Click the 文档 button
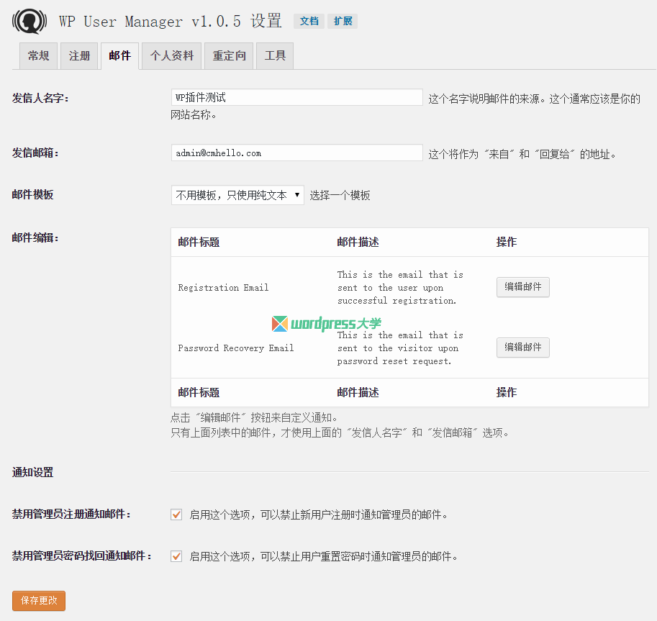Screen dimensions: 657x621 (309, 21)
